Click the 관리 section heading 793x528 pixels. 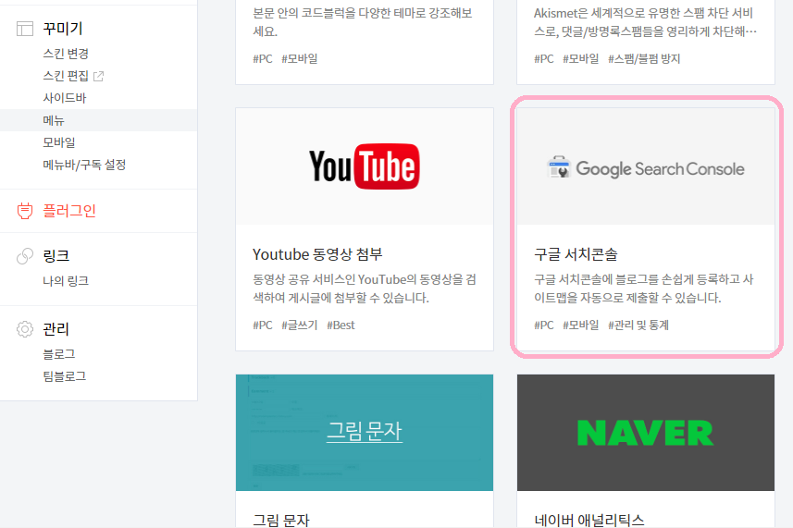tap(56, 329)
